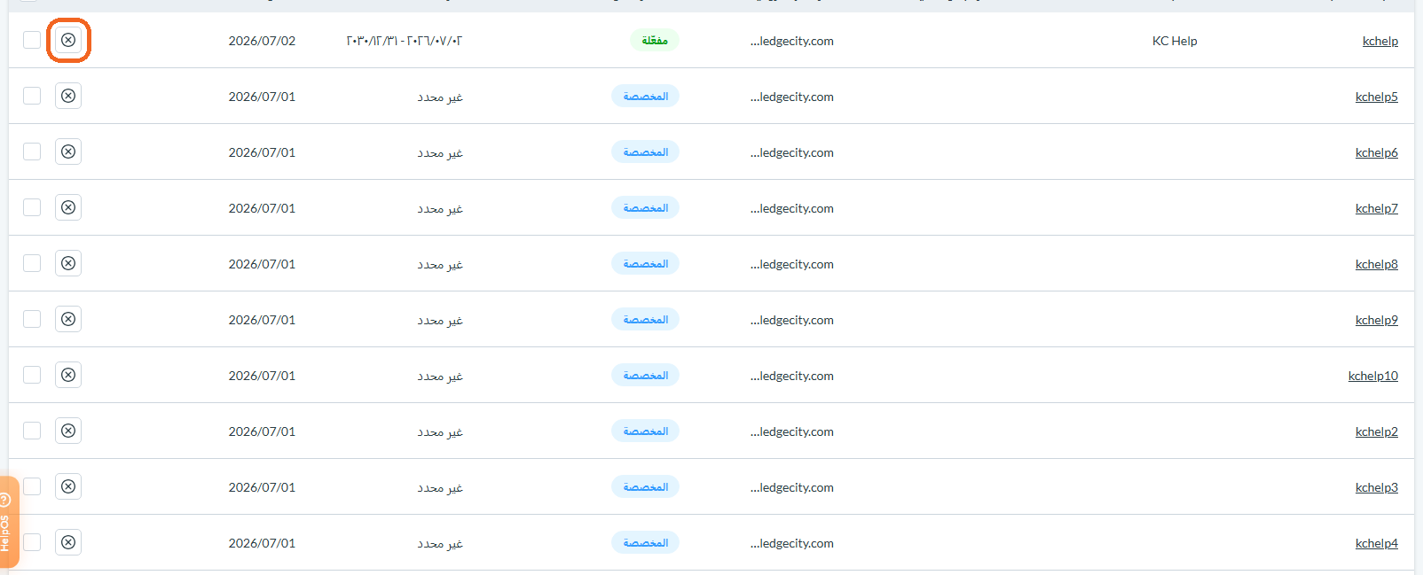This screenshot has height=575, width=1423.
Task: Tick the checkbox for kchelp10
Action: [32, 375]
